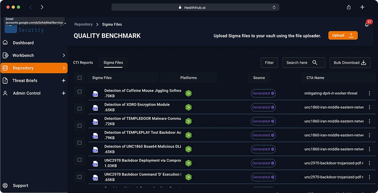
Task: Expand the Repository chevron
Action: (64, 68)
